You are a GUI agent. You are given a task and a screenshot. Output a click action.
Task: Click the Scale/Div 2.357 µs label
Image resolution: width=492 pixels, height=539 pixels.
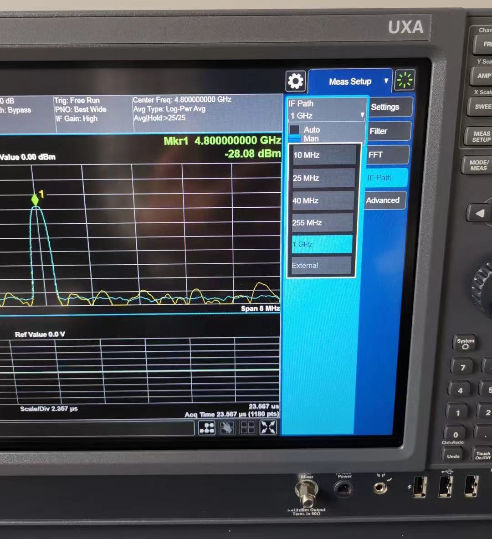tap(49, 409)
